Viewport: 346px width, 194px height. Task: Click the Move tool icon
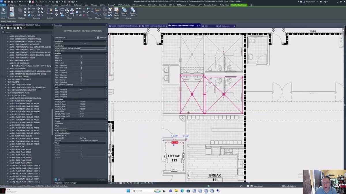[56, 14]
